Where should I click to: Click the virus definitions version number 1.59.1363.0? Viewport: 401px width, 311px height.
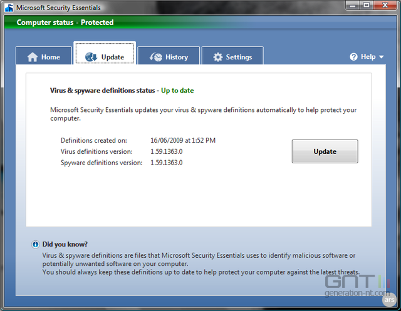(166, 151)
